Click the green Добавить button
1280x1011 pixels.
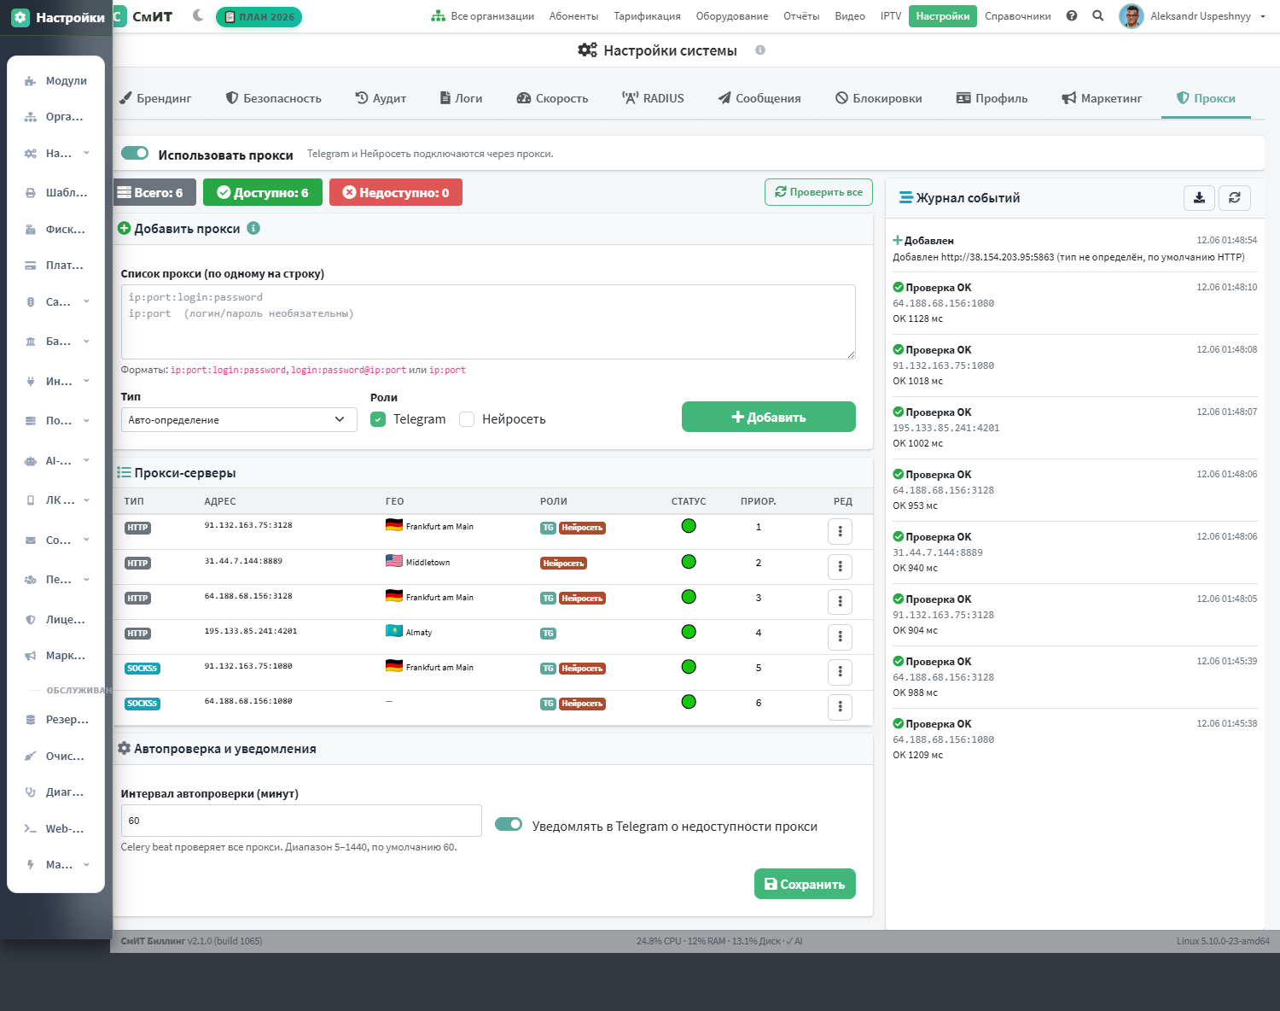(x=768, y=417)
